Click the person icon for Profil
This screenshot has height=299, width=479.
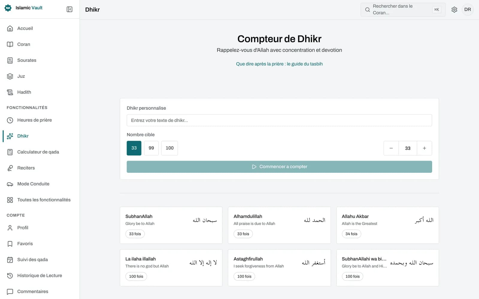pos(10,228)
